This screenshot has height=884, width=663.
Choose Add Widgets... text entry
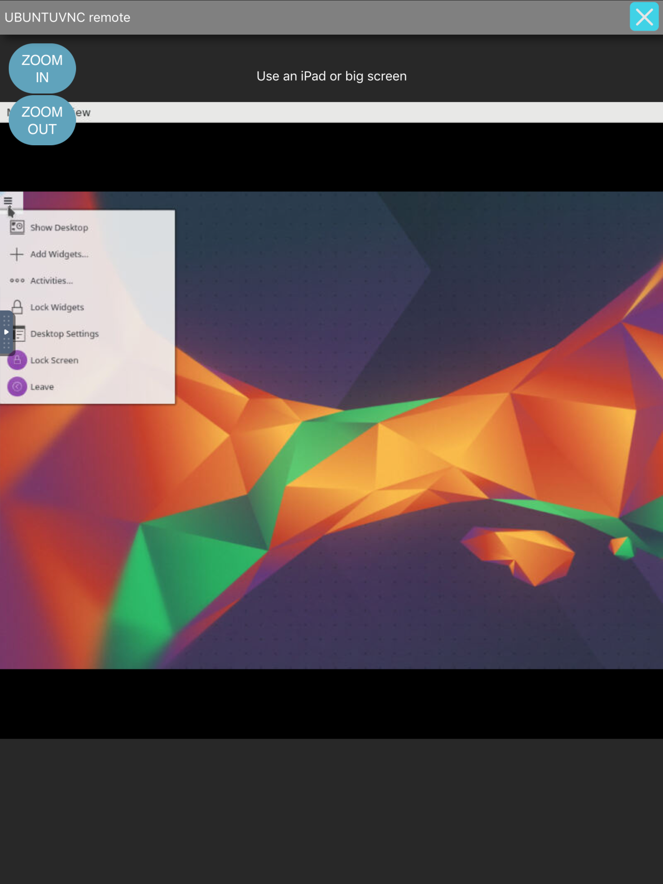pos(59,254)
